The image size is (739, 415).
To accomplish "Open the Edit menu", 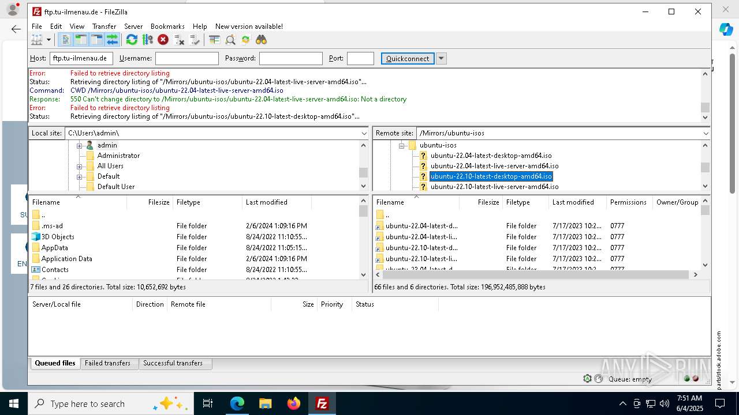I will (x=56, y=27).
